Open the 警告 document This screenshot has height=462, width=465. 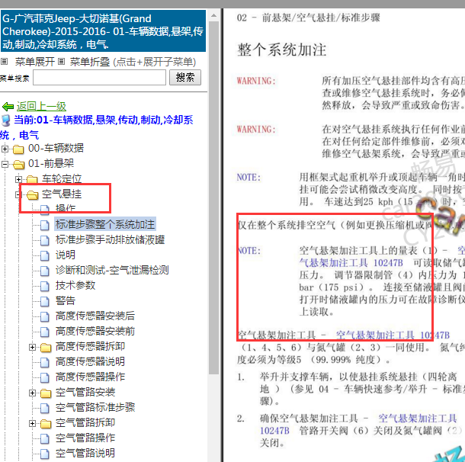click(x=66, y=300)
